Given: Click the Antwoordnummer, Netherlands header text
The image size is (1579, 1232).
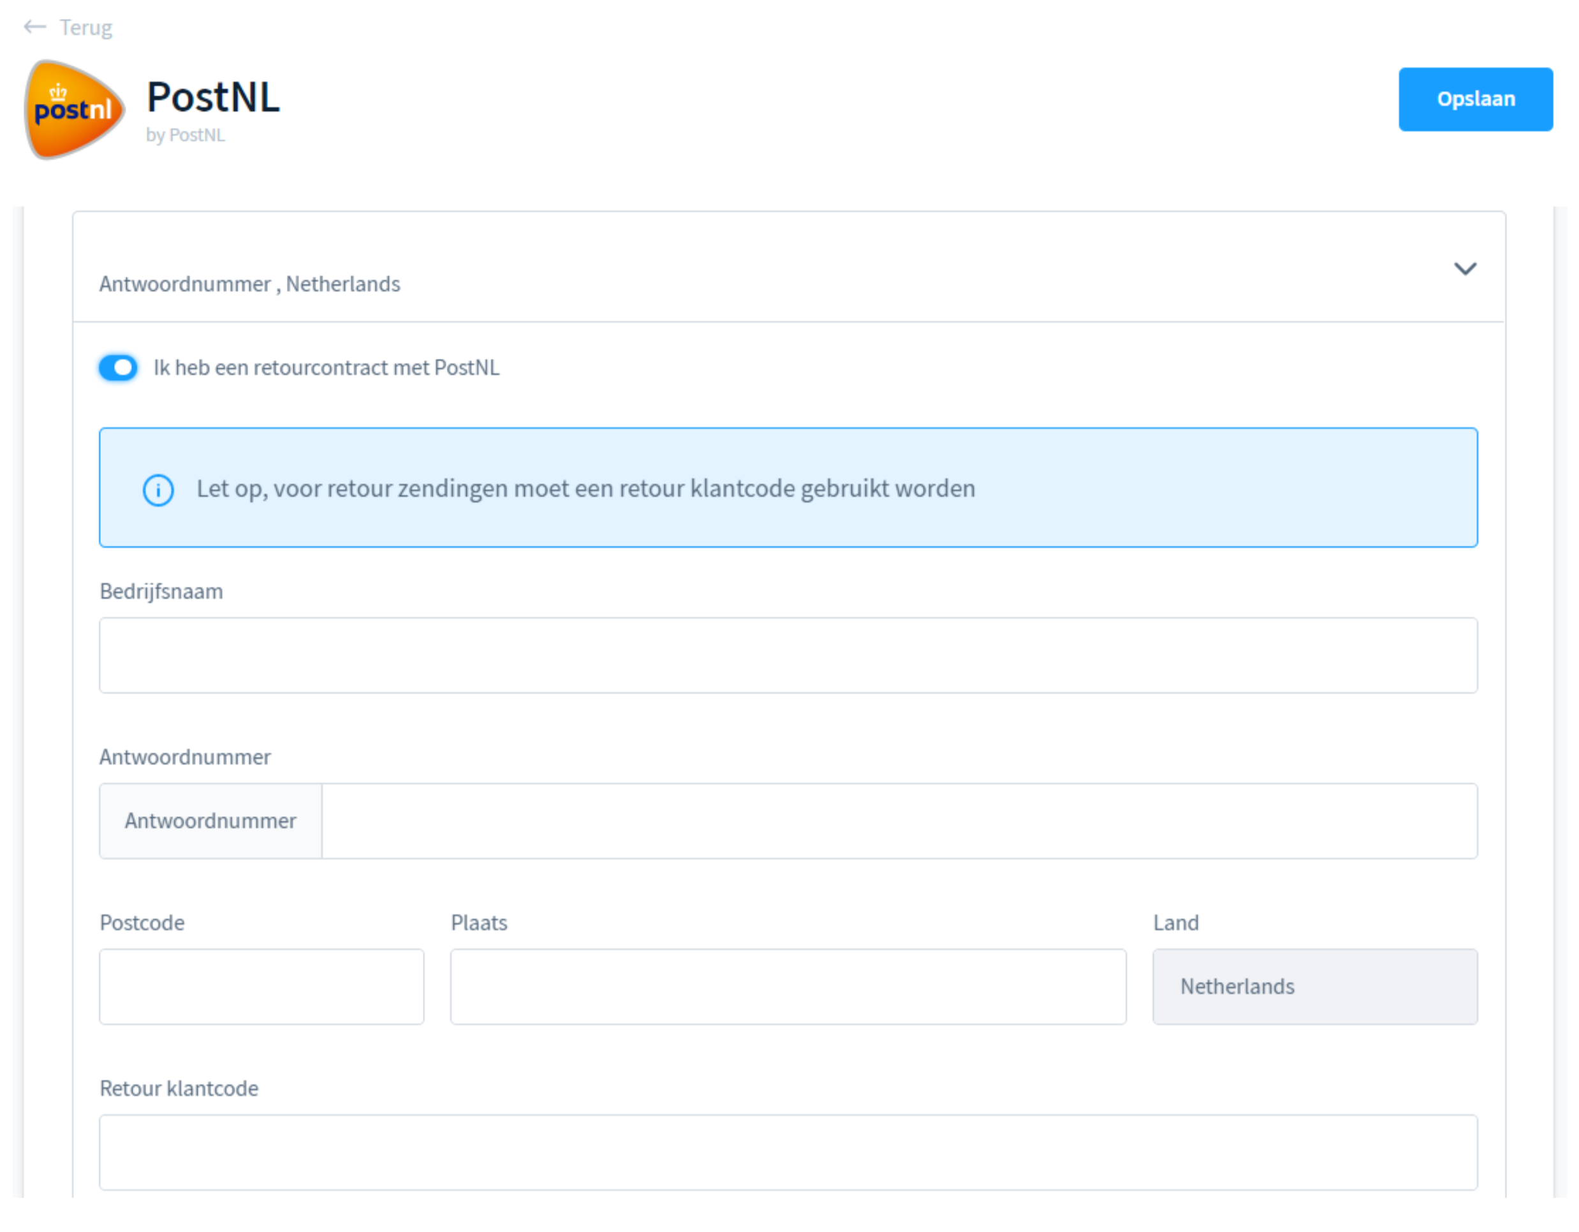Looking at the screenshot, I should [249, 283].
